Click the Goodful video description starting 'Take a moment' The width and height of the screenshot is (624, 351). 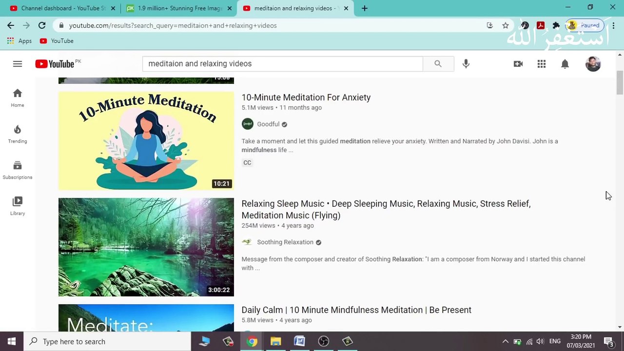(400, 146)
